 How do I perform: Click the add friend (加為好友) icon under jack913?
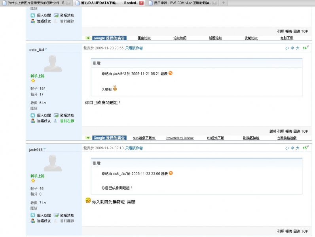tap(33, 221)
